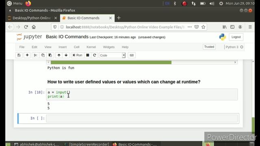Go forward with browser forward arrow
This screenshot has width=260, height=146.
point(18,27)
